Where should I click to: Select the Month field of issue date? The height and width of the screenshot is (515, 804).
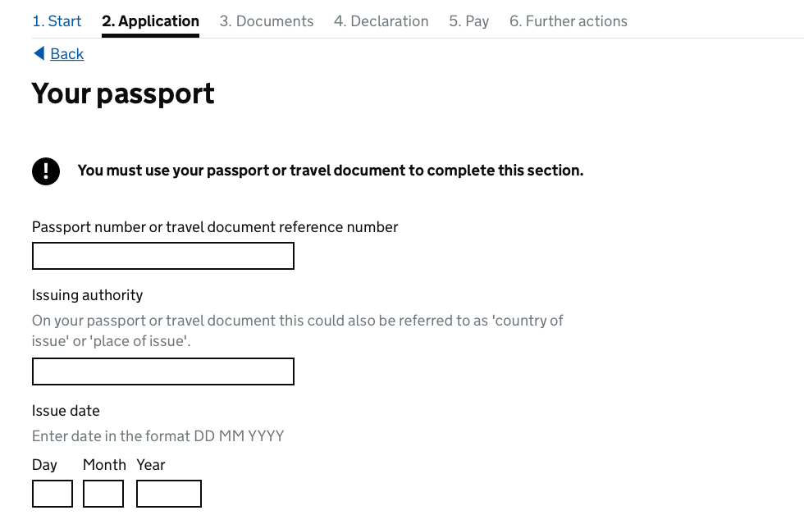tap(103, 494)
